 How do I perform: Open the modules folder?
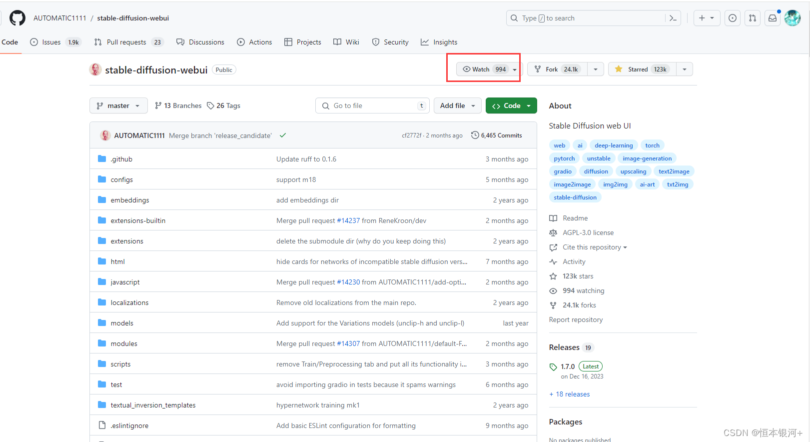tap(124, 343)
